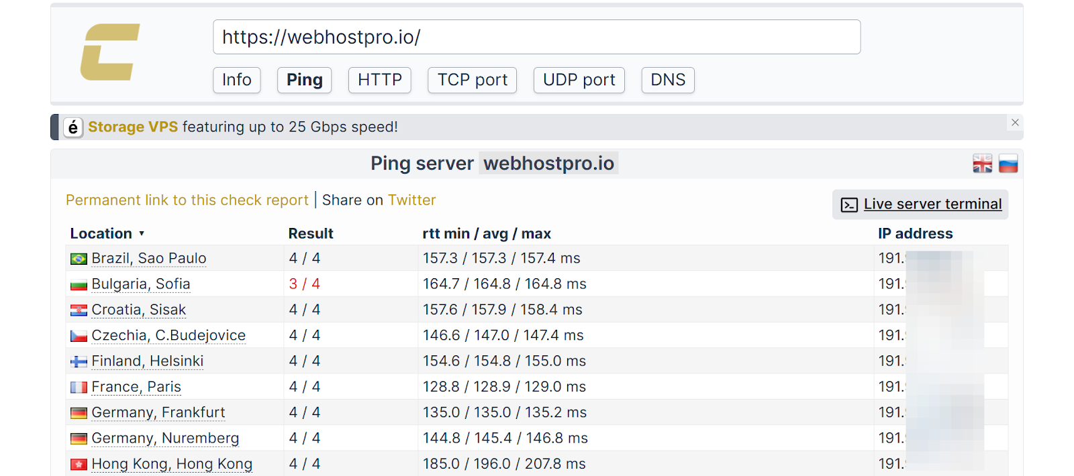Sort by Location using the dropdown arrow

pyautogui.click(x=142, y=234)
